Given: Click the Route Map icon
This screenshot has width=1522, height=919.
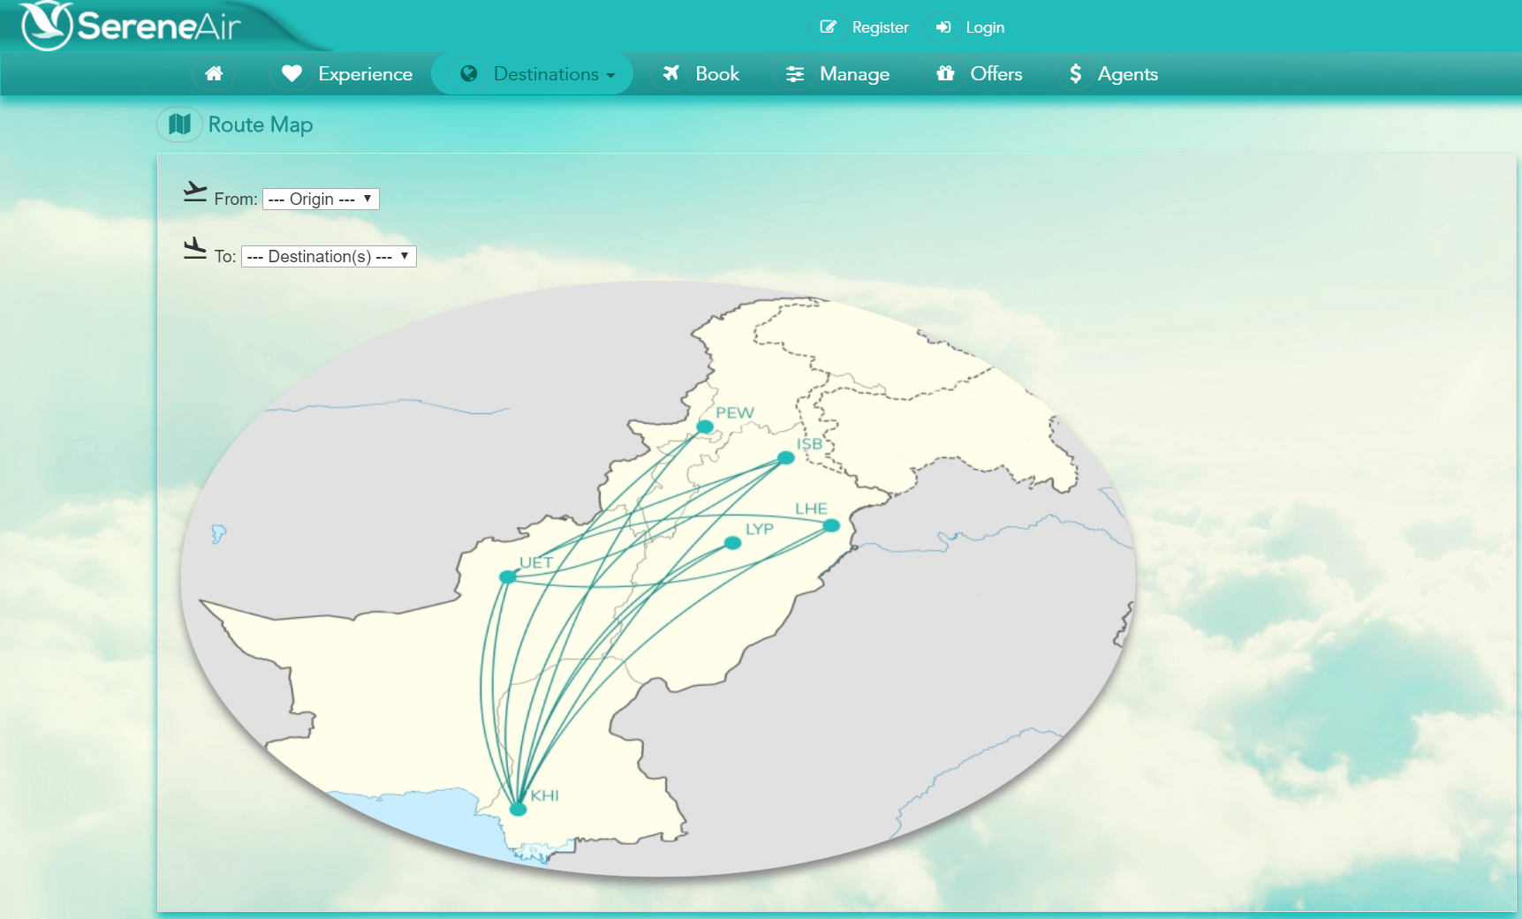Looking at the screenshot, I should [x=179, y=124].
